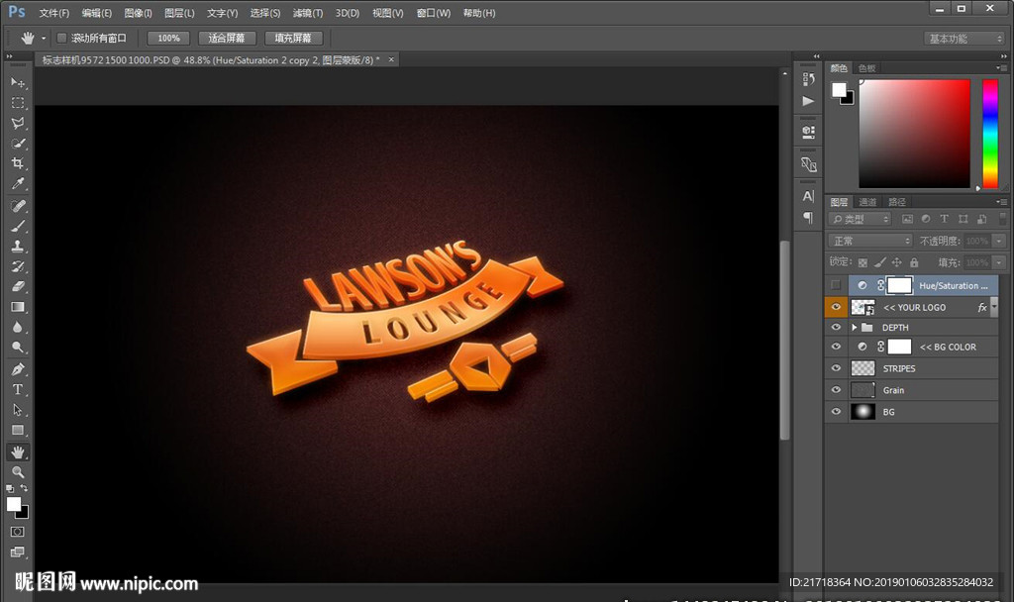Click the 适合屏幕 button
Image resolution: width=1014 pixels, height=602 pixels.
point(227,39)
